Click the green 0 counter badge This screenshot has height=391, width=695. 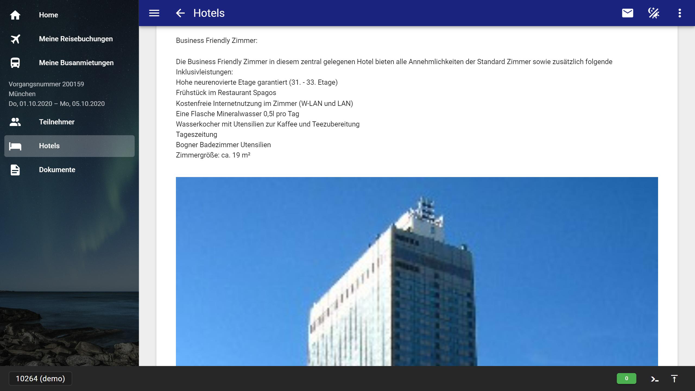[x=626, y=379]
